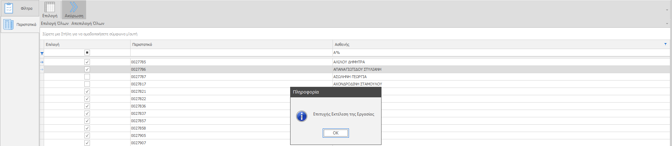Click Επιλογή Όλων to select all

coord(55,23)
